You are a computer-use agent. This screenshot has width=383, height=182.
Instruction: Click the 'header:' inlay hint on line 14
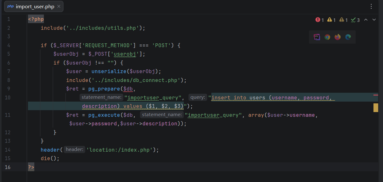[74, 149]
